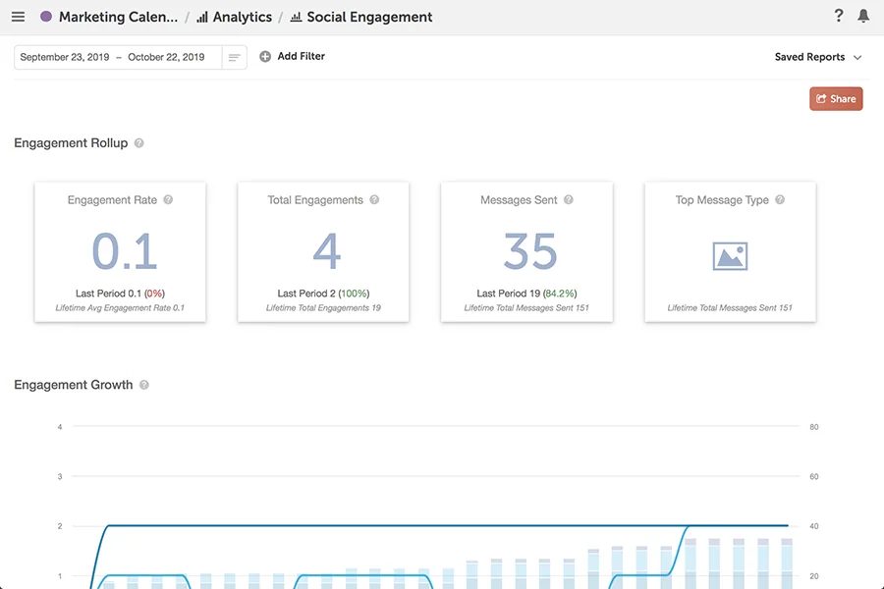Expand the Saved Reports dropdown
The image size is (884, 589).
point(857,57)
